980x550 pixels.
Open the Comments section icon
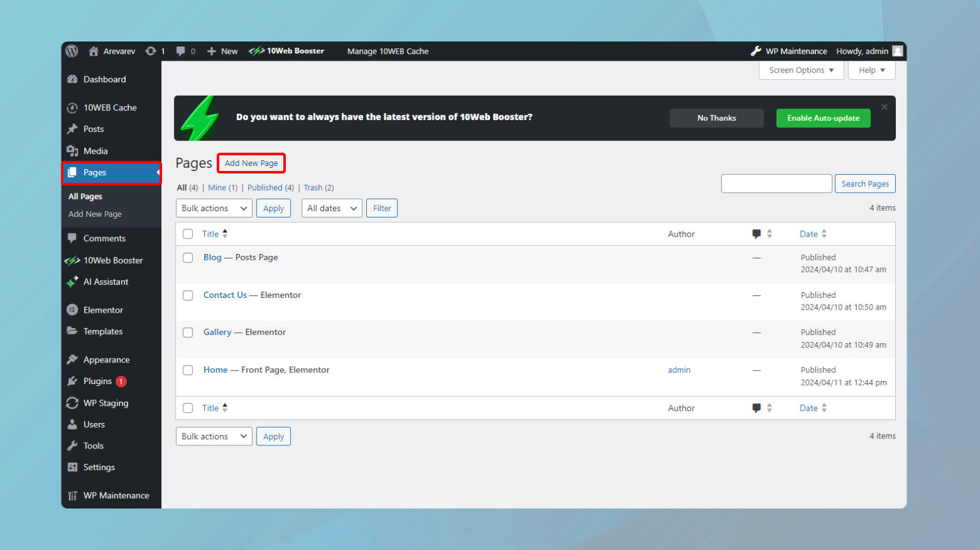click(72, 238)
